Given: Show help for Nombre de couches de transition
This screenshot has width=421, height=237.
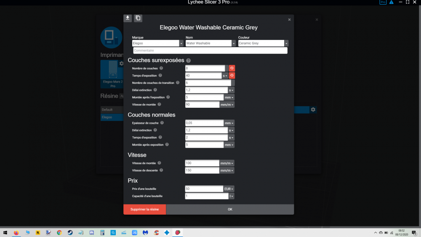Looking at the screenshot, I should [x=178, y=83].
